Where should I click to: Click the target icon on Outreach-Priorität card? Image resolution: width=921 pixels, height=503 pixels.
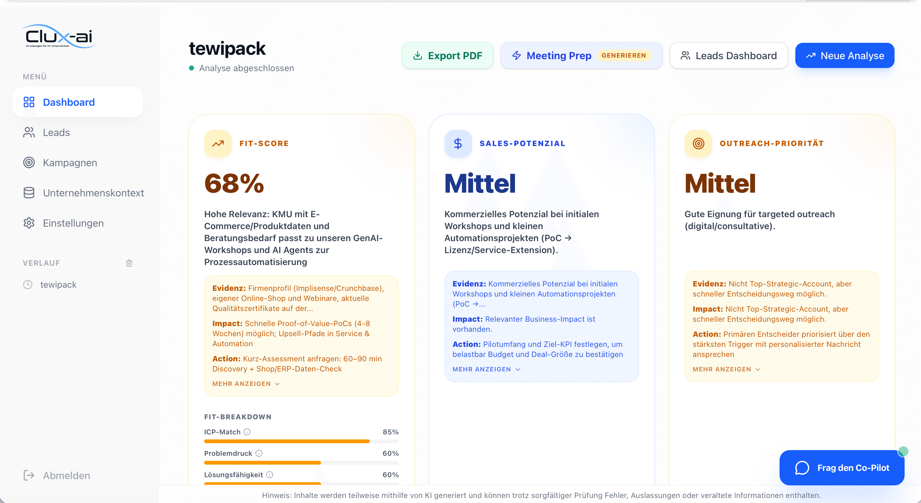click(698, 144)
